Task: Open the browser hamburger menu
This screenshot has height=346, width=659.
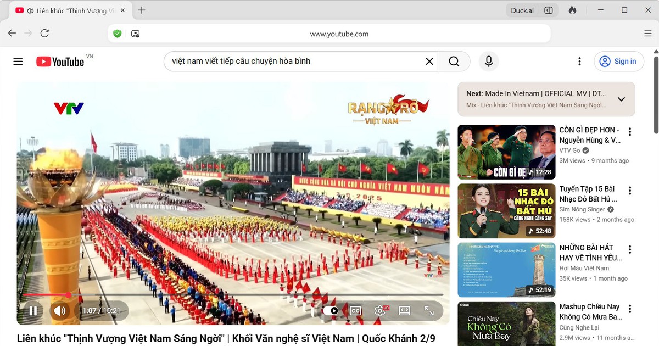Action: pos(648,34)
